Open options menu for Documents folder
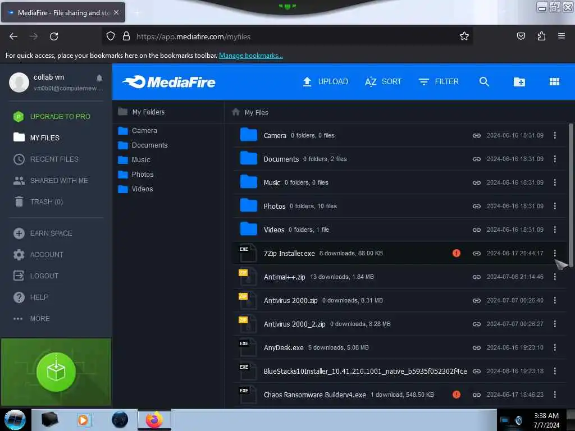This screenshot has width=575, height=431. 554,159
